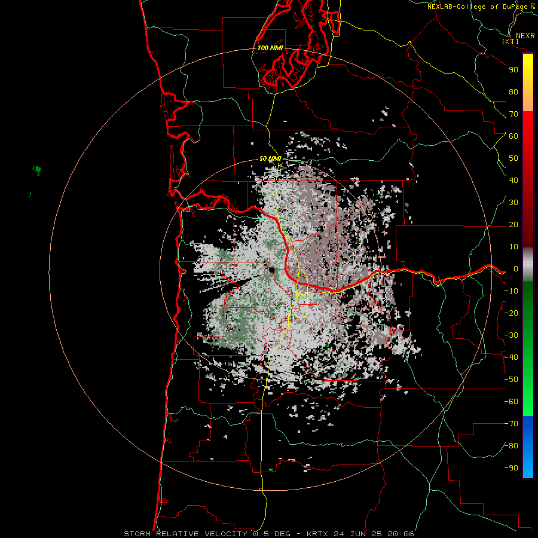Click the "-80" scale value
538x538 pixels.
click(x=511, y=446)
